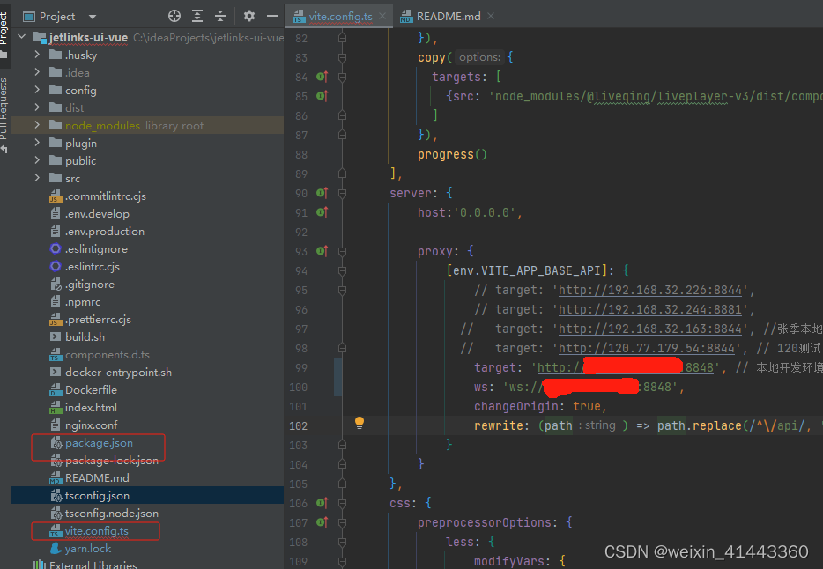Select opened file in Project view
The width and height of the screenshot is (823, 569).
point(174,16)
